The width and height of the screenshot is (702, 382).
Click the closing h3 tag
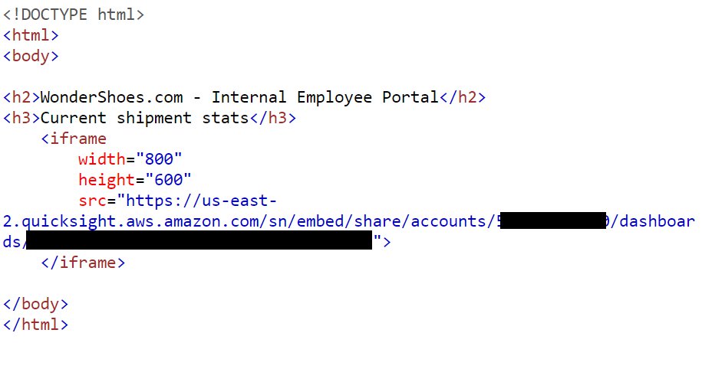point(272,119)
